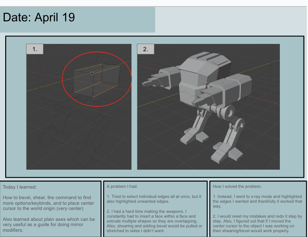The width and height of the screenshot is (308, 237).
Task: Click the "How I solved the problem:" heading
Action: click(237, 186)
